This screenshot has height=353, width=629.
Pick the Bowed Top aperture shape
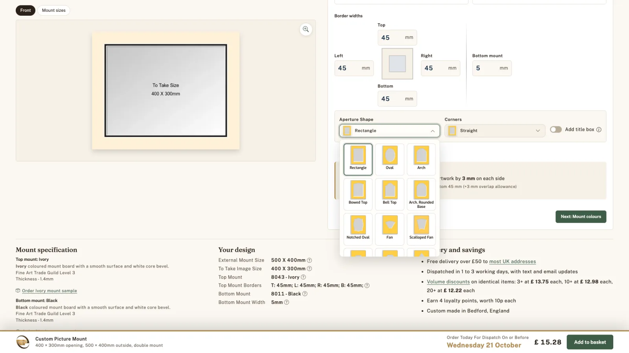pos(358,194)
